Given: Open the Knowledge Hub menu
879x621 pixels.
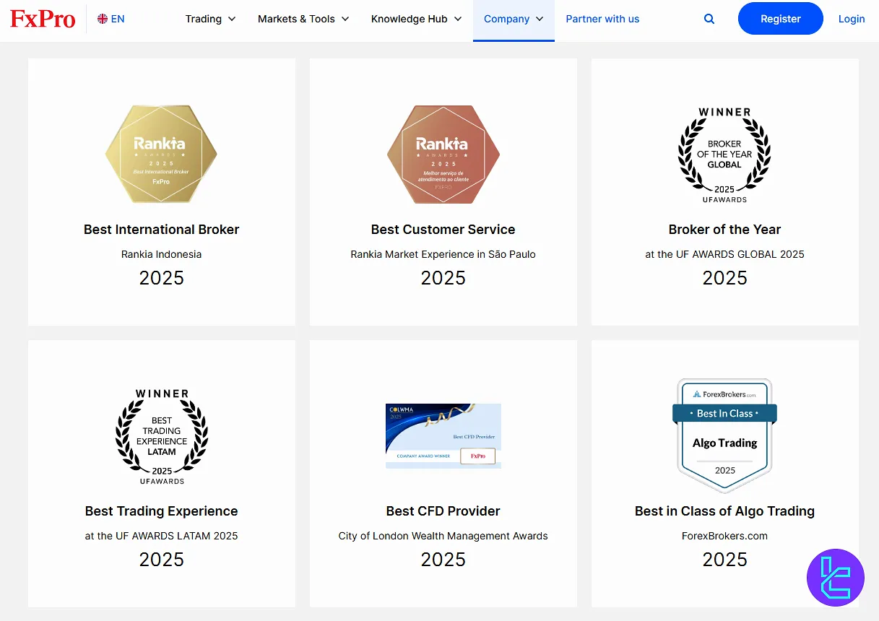Looking at the screenshot, I should 417,19.
